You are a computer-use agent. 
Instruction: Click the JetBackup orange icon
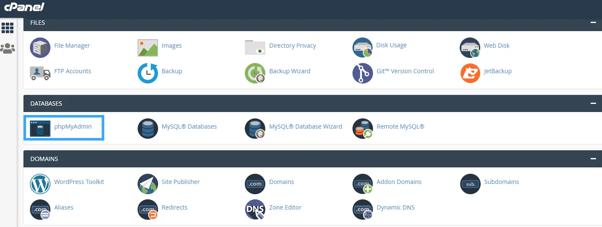coord(470,73)
